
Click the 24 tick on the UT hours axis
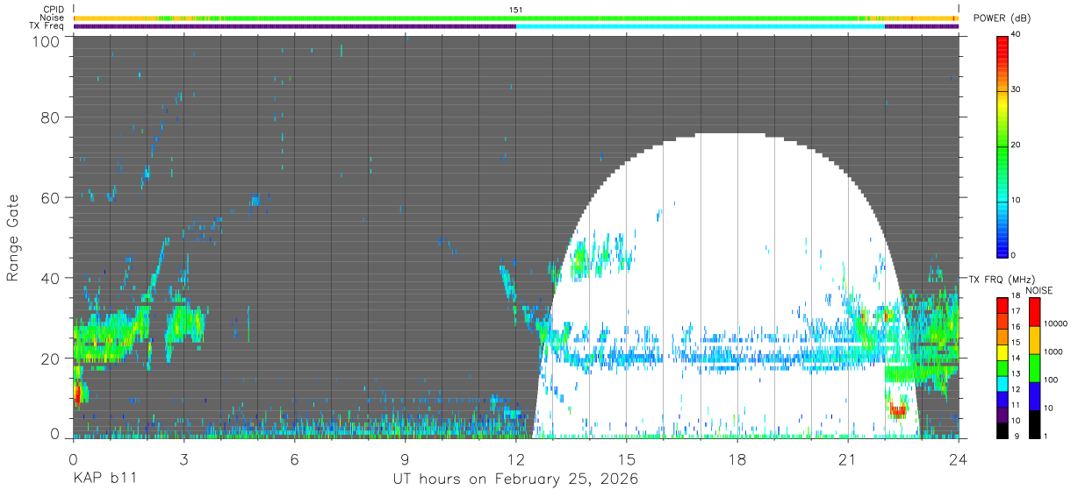tap(958, 459)
